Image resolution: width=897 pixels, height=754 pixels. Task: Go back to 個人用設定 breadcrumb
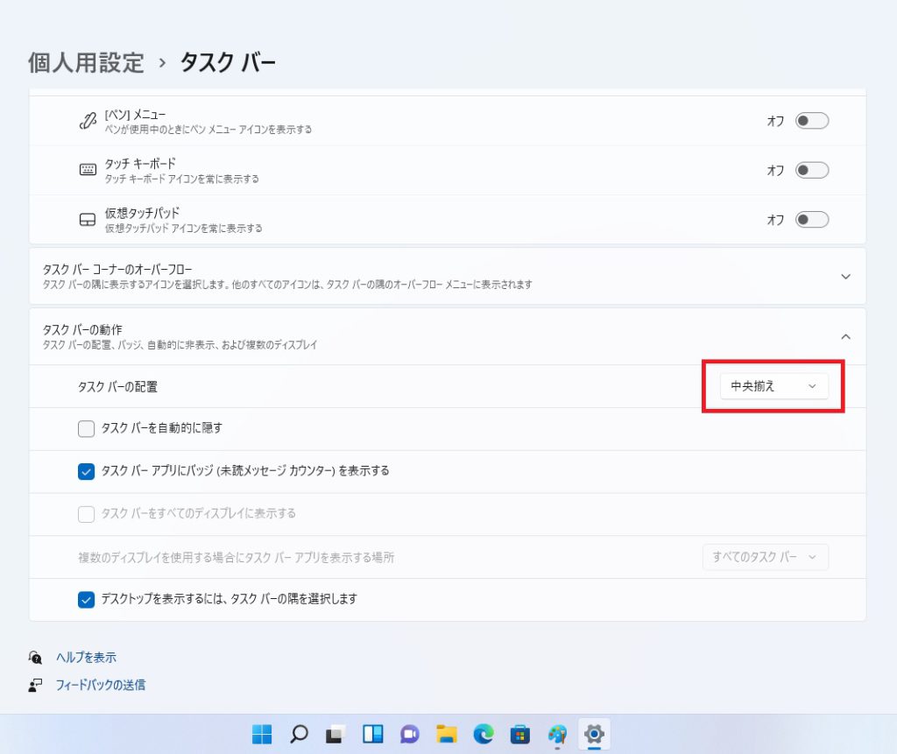[x=86, y=62]
